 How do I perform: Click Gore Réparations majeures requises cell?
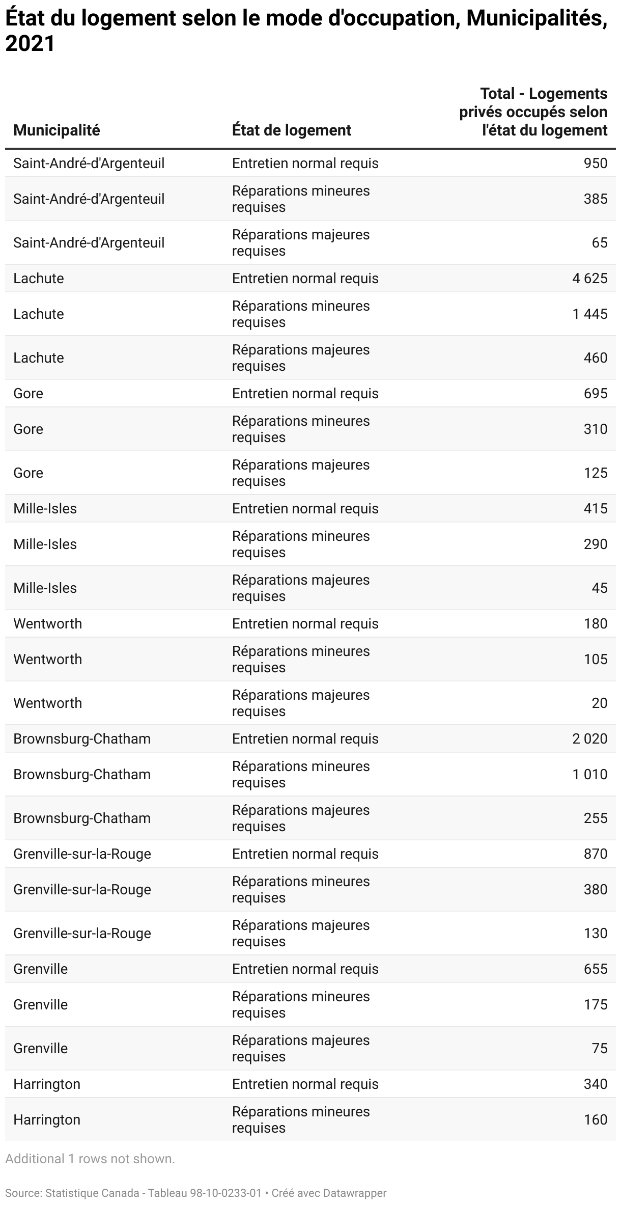[301, 473]
